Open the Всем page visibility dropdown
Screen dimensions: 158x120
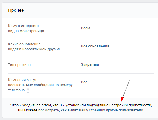point(86,28)
